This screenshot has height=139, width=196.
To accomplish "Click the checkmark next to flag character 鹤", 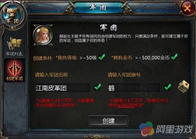I will (x=167, y=87).
